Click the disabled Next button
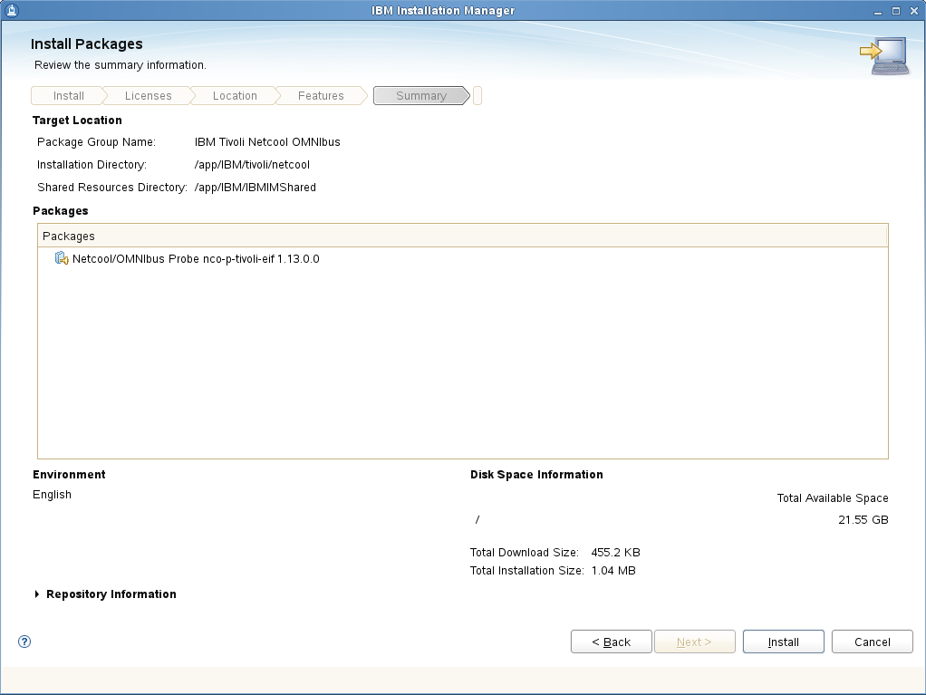This screenshot has height=695, width=926. 694,642
